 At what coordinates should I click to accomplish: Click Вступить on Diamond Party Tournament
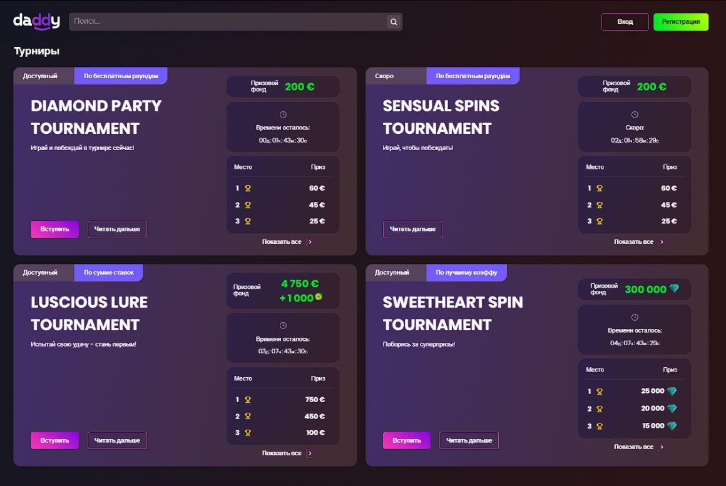54,230
